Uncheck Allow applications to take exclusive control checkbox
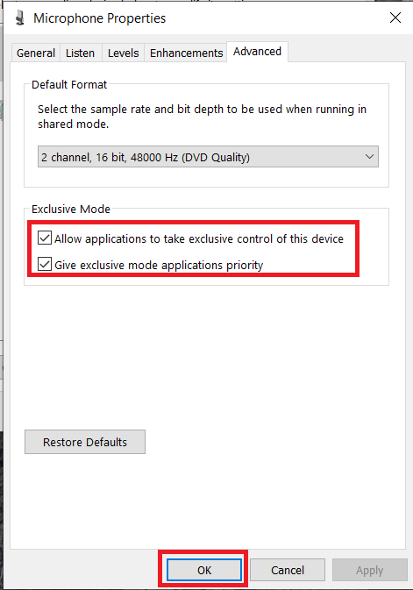The width and height of the screenshot is (413, 590). coord(45,238)
